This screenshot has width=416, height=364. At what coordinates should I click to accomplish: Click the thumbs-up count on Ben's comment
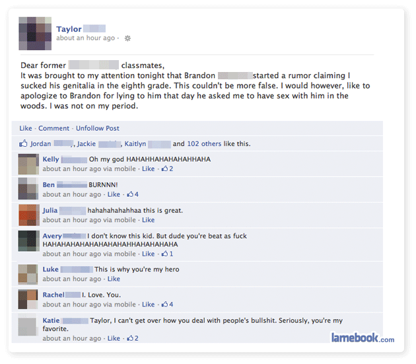(133, 194)
